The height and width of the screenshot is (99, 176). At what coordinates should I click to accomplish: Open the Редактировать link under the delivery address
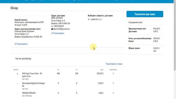pyautogui.click(x=59, y=33)
